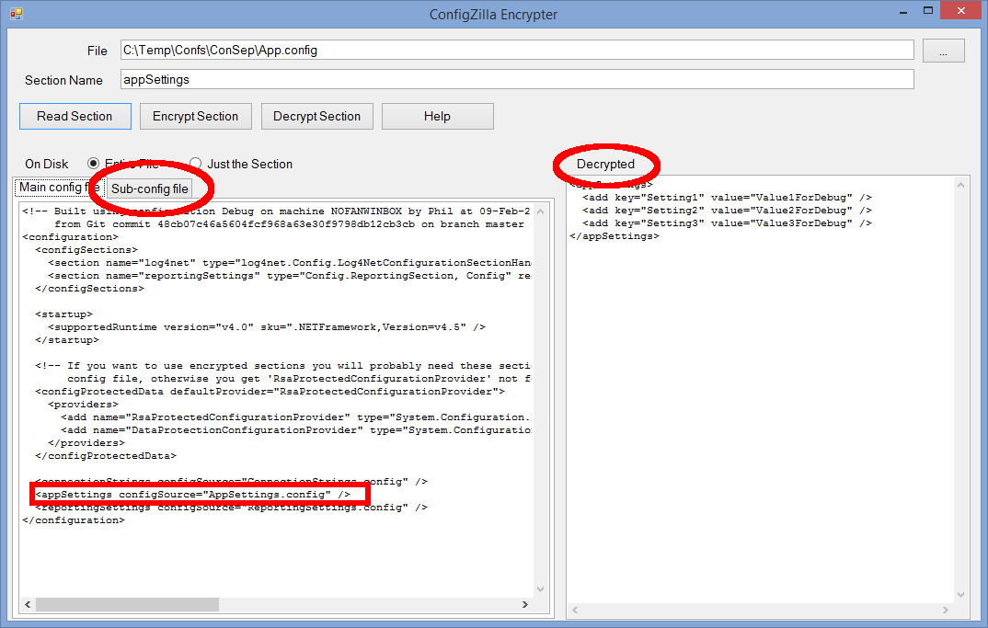Image resolution: width=988 pixels, height=628 pixels.
Task: Click the DataProtectionConfigurationProvider add line
Action: point(297,429)
